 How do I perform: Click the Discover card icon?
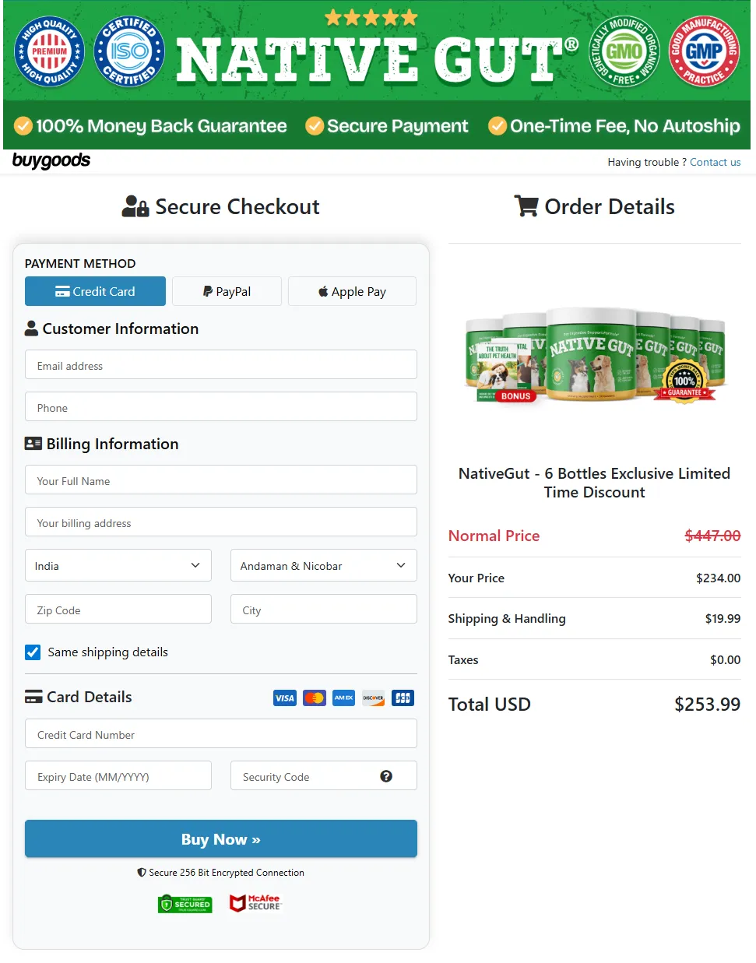coord(373,698)
